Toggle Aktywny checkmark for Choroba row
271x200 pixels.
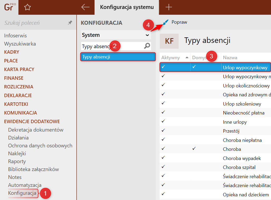pyautogui.click(x=163, y=149)
